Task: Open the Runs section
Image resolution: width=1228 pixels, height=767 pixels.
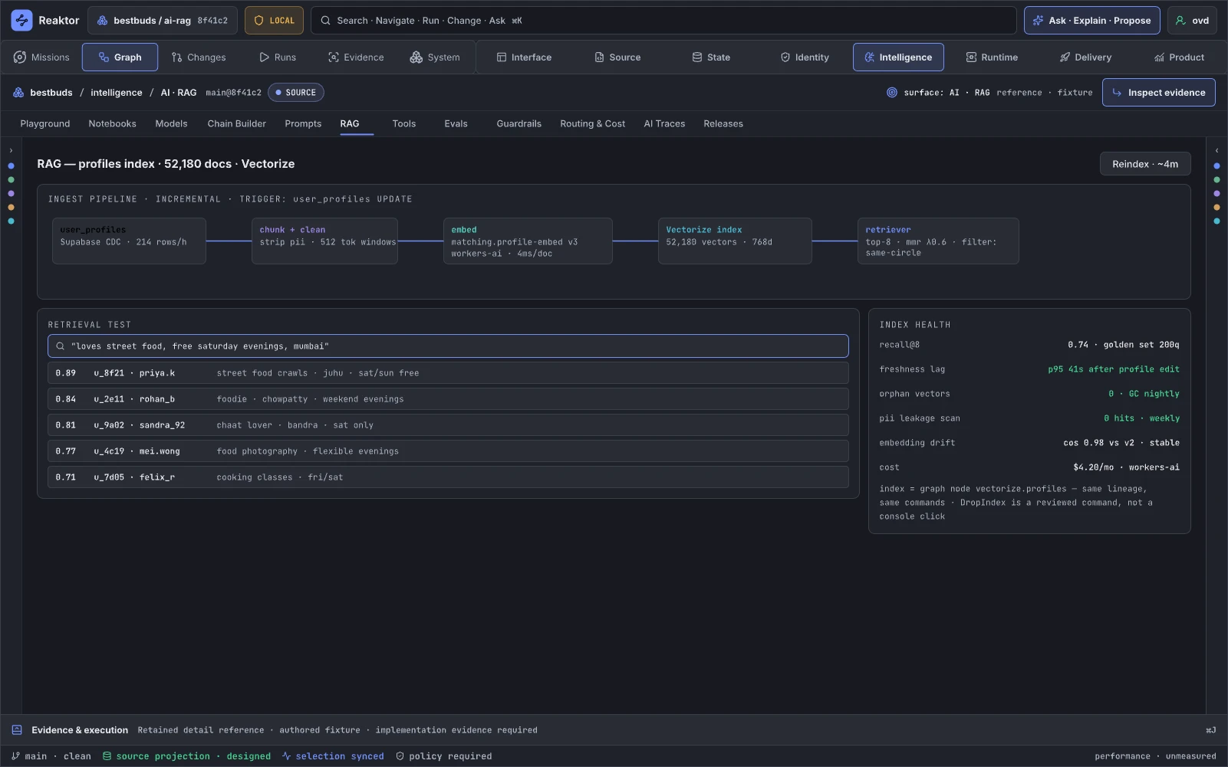Action: (x=278, y=57)
